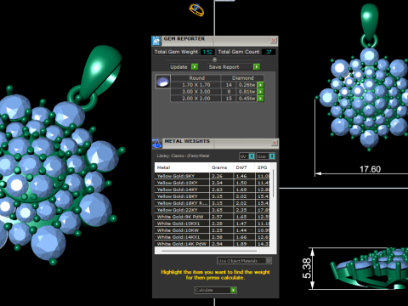
Task: Click the Total Gem Count value field
Action: 269,52
